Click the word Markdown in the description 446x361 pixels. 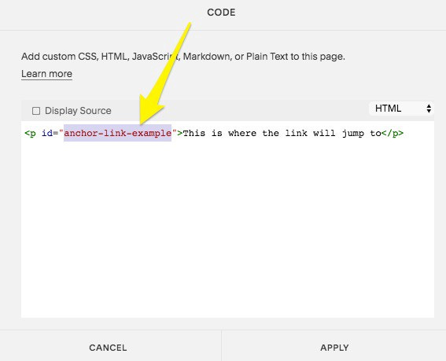208,57
